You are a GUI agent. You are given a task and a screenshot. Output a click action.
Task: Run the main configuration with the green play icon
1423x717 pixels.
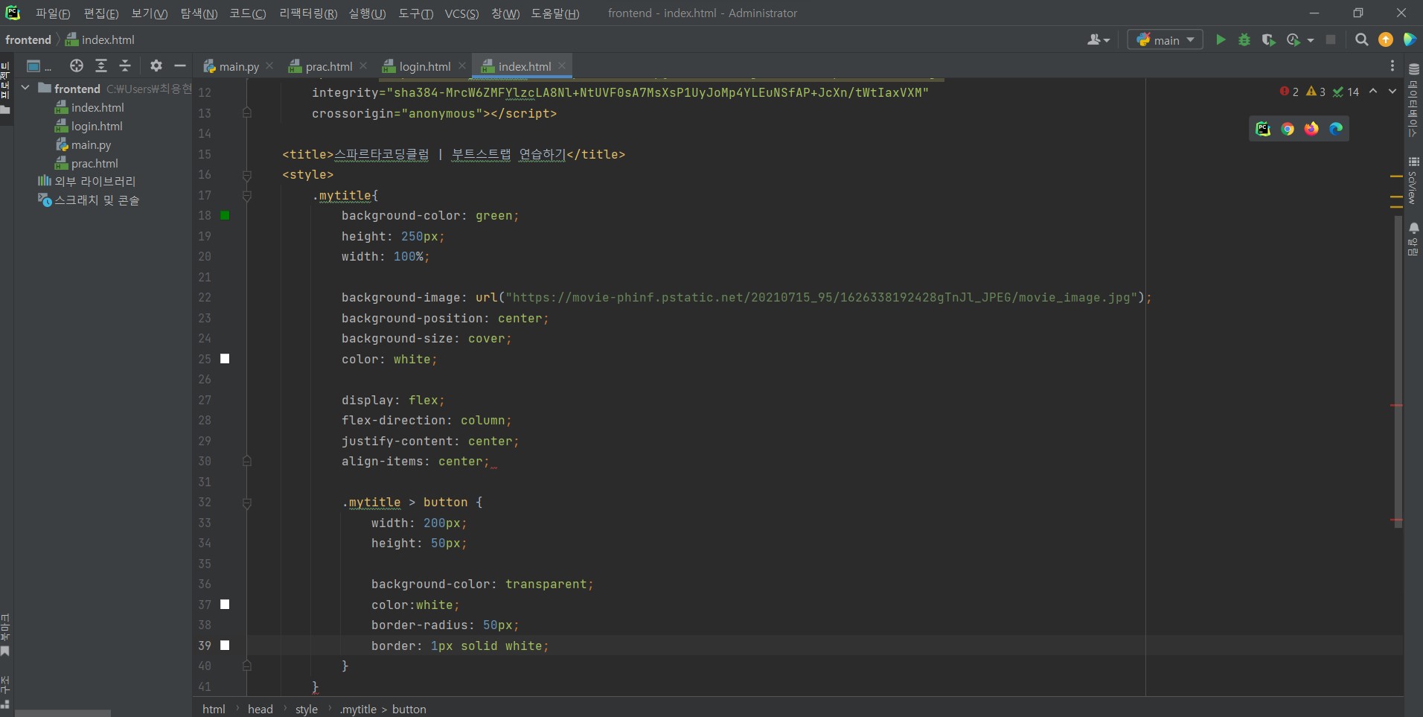click(1221, 40)
